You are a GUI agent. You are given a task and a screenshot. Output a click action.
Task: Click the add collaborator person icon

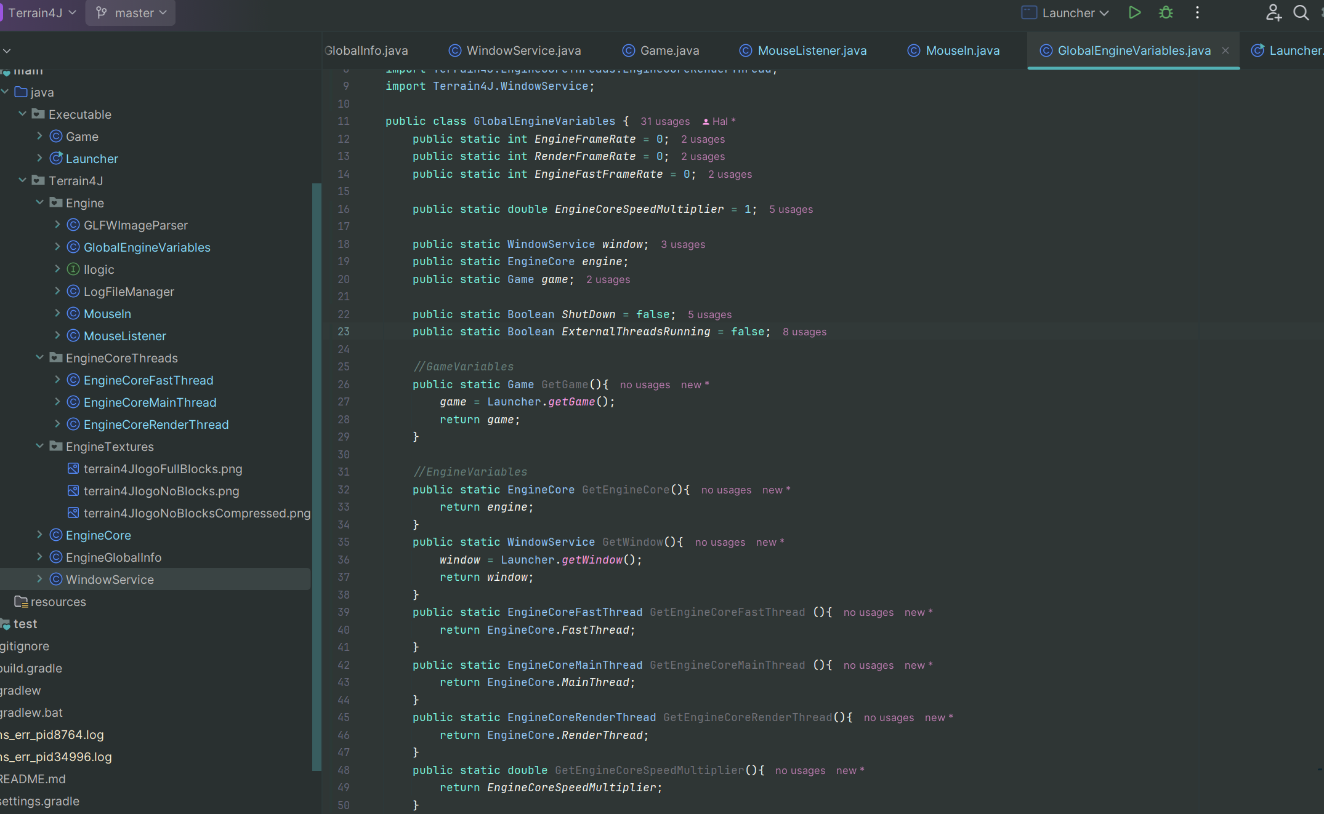(1273, 13)
